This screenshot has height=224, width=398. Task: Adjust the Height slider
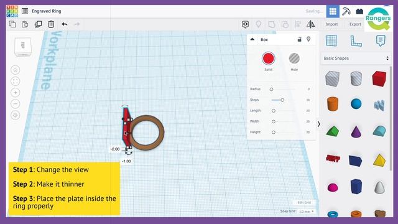(274, 133)
